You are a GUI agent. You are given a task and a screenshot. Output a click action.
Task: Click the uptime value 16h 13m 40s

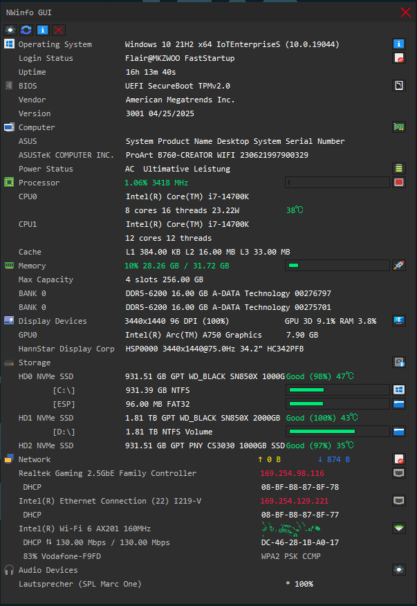pos(151,72)
